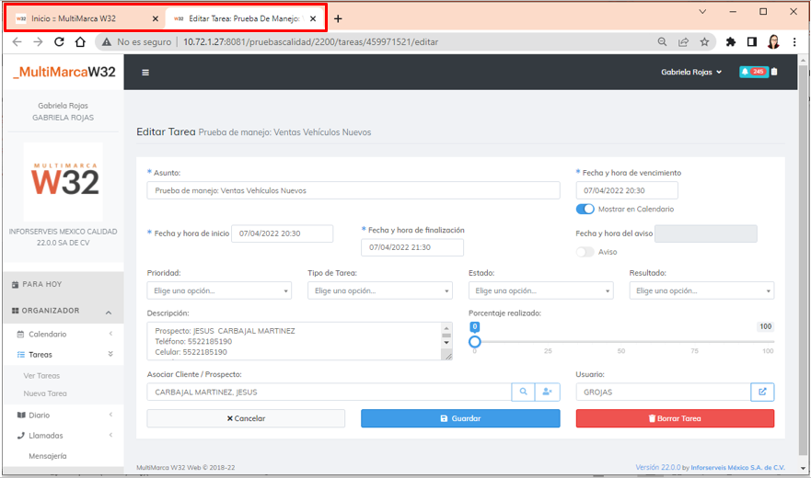The width and height of the screenshot is (811, 478).
Task: Click the Descripción scrollbar down arrow
Action: point(446,342)
